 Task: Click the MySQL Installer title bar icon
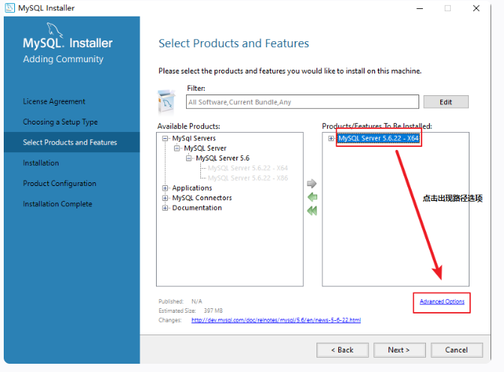[10, 8]
